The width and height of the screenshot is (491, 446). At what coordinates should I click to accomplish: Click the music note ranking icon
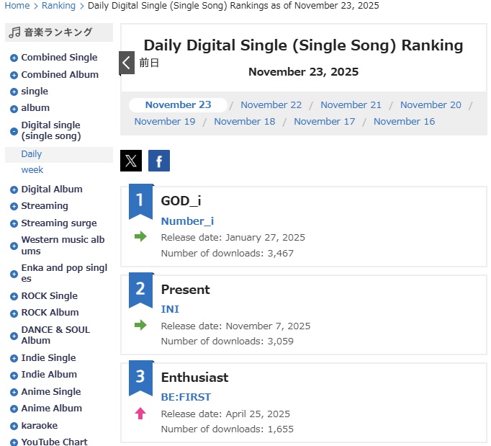coord(14,32)
